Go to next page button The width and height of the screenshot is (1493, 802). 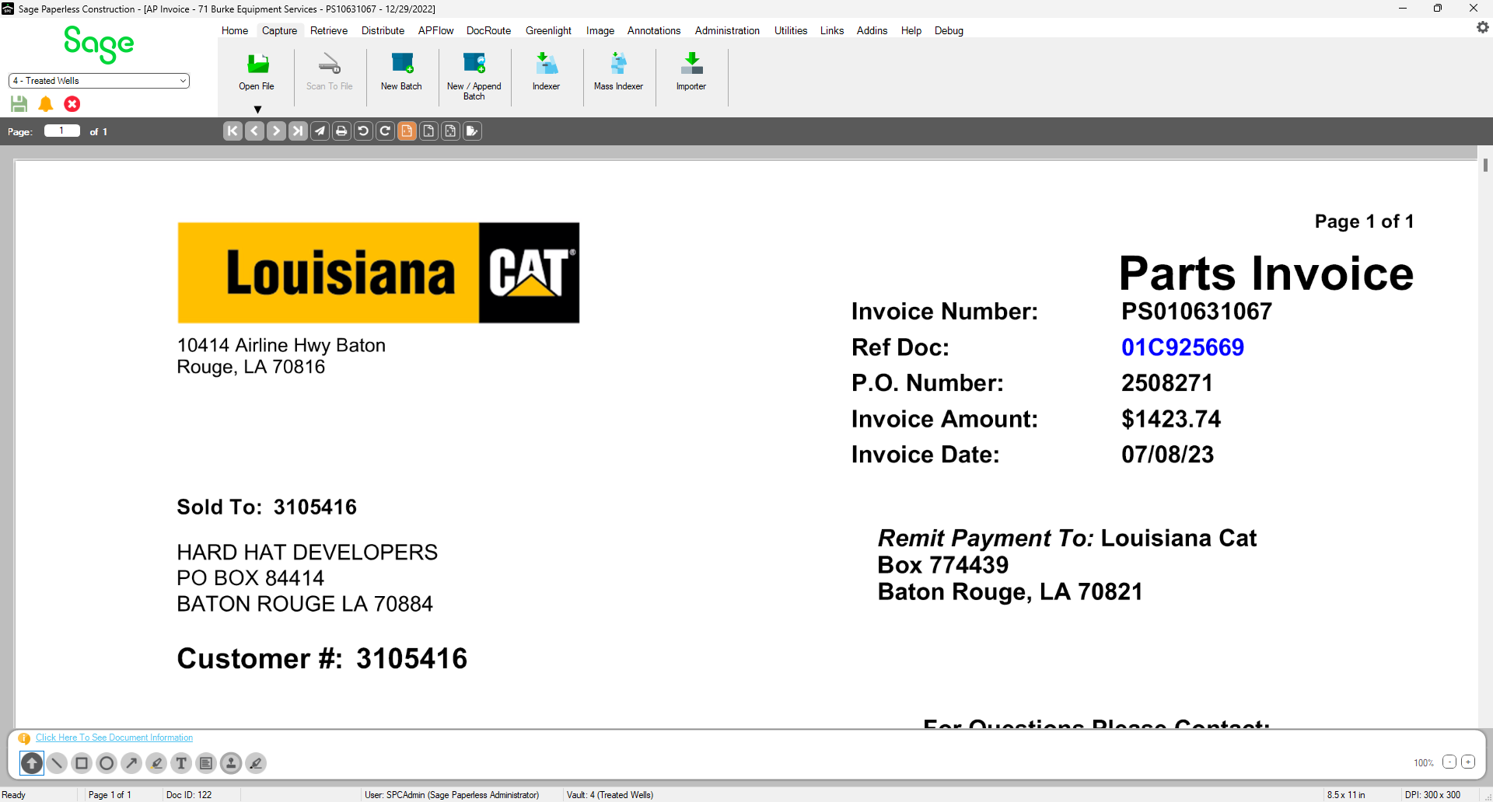[276, 131]
